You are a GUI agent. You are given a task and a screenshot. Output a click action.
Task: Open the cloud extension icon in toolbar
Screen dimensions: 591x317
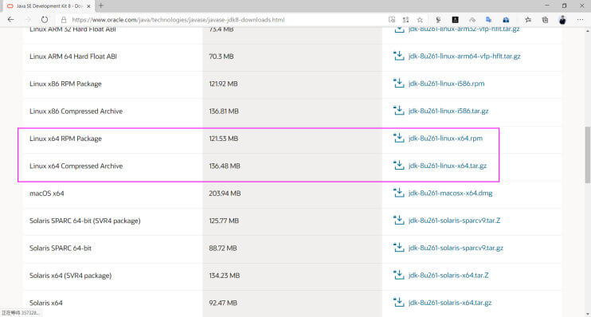(472, 20)
